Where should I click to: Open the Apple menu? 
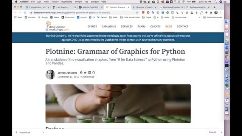(16, 2)
